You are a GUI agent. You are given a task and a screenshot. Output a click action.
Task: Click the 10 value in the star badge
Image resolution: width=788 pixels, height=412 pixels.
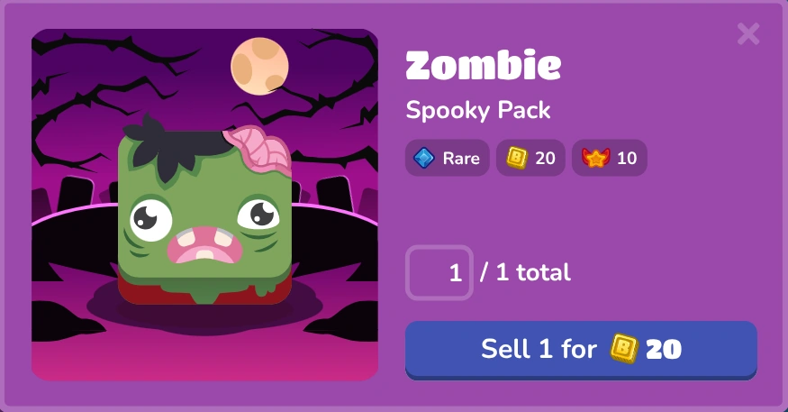tap(627, 159)
